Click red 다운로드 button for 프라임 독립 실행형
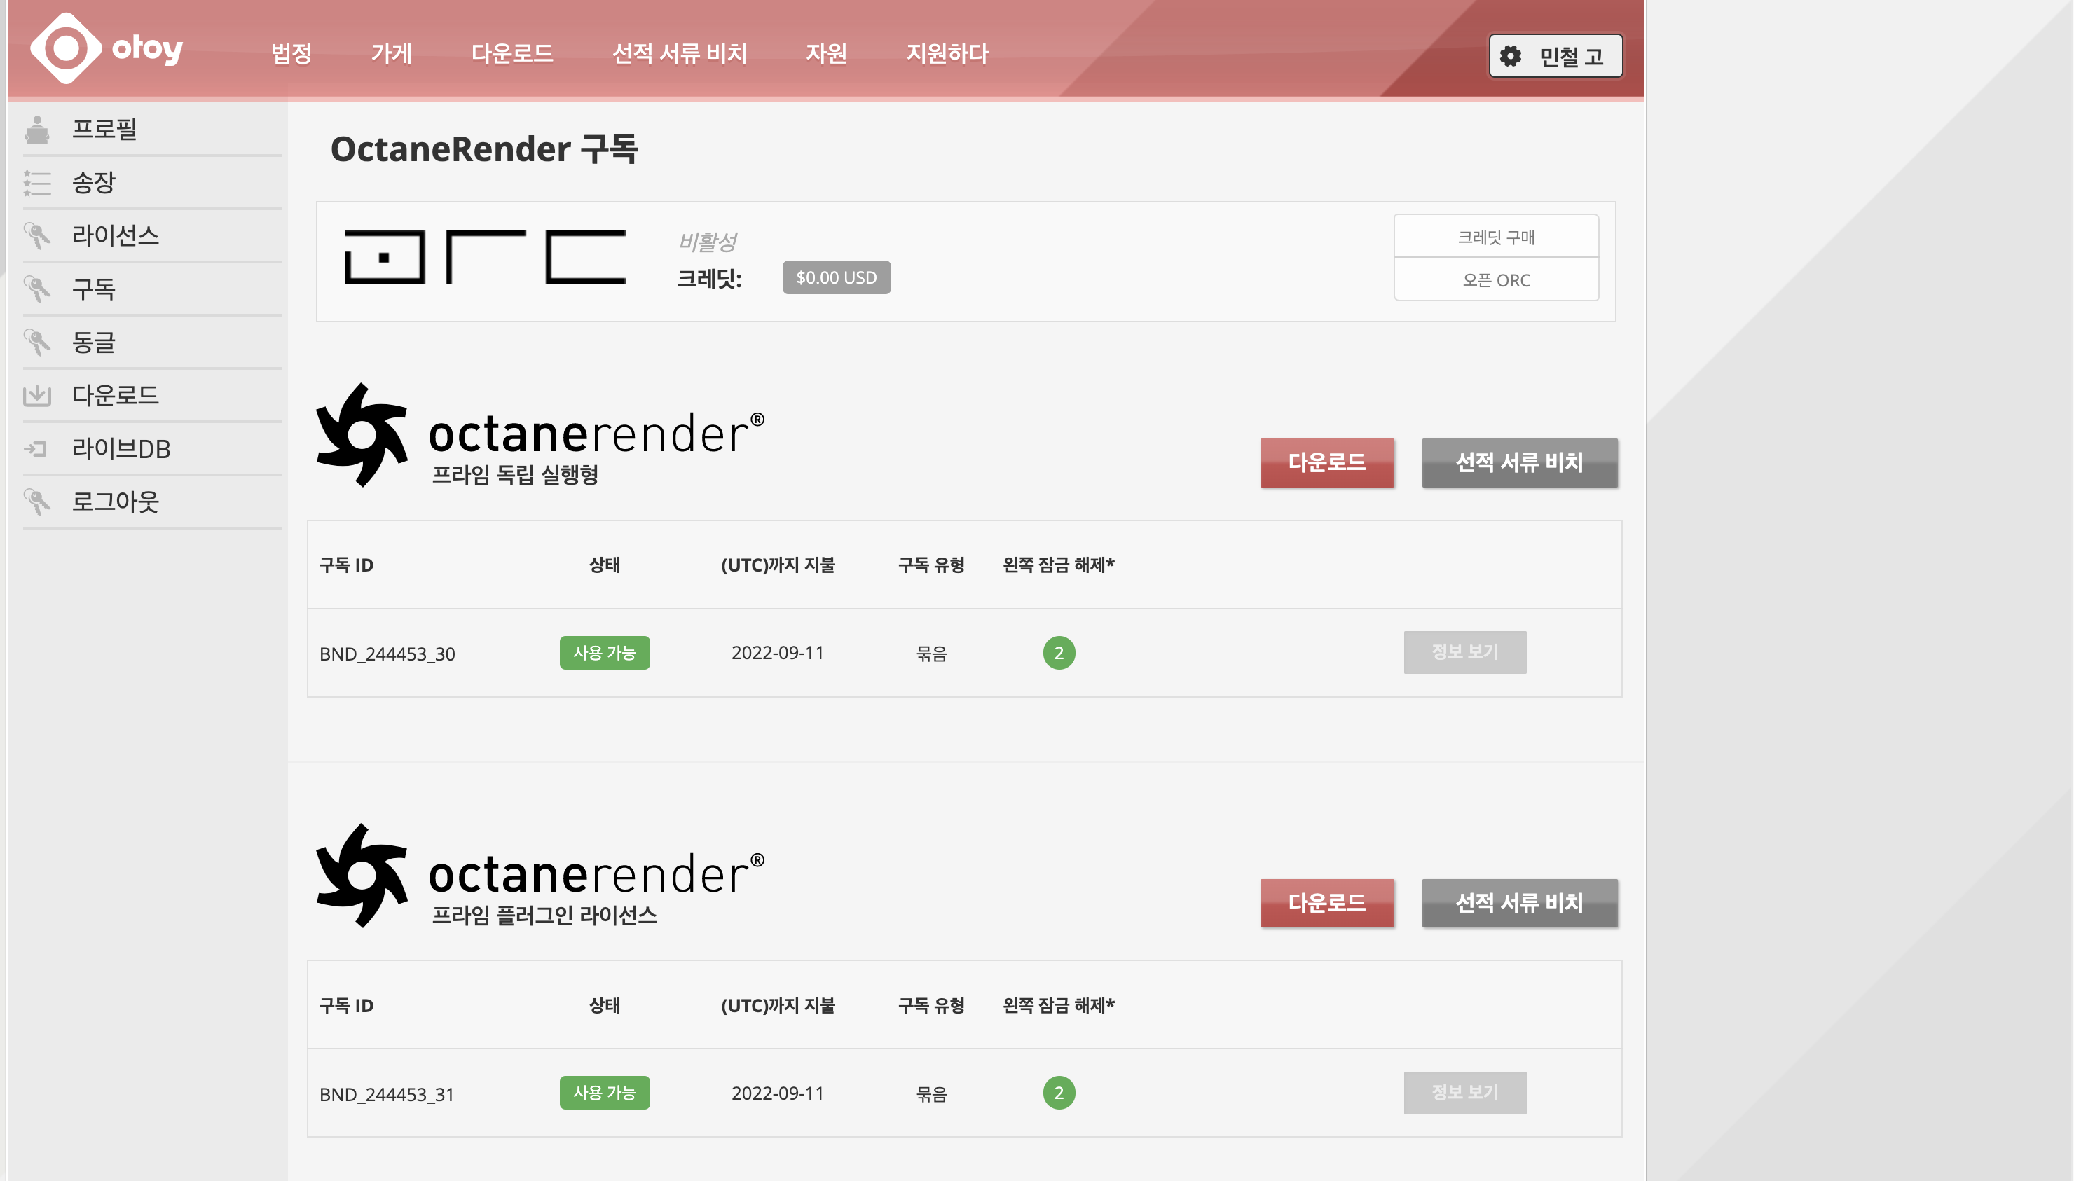Image resolution: width=2074 pixels, height=1181 pixels. [1327, 463]
